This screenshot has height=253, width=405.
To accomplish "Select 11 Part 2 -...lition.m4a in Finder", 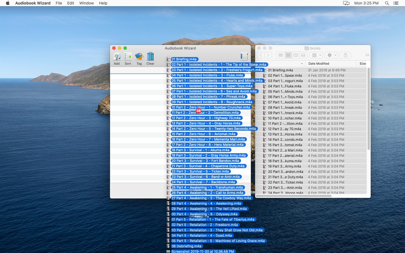I will [x=285, y=124].
